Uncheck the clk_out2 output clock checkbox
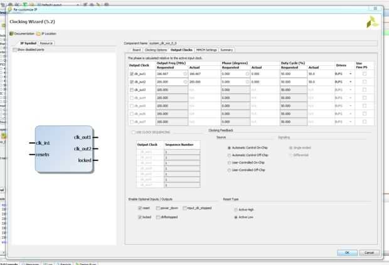389x265 pixels. tap(132, 81)
